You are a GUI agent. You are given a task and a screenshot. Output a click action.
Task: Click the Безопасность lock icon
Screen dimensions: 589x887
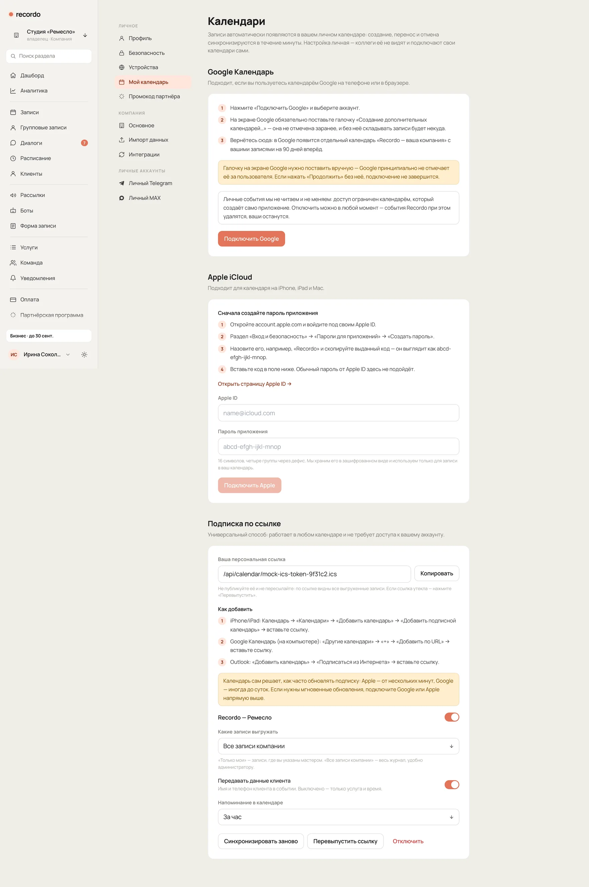(x=122, y=53)
